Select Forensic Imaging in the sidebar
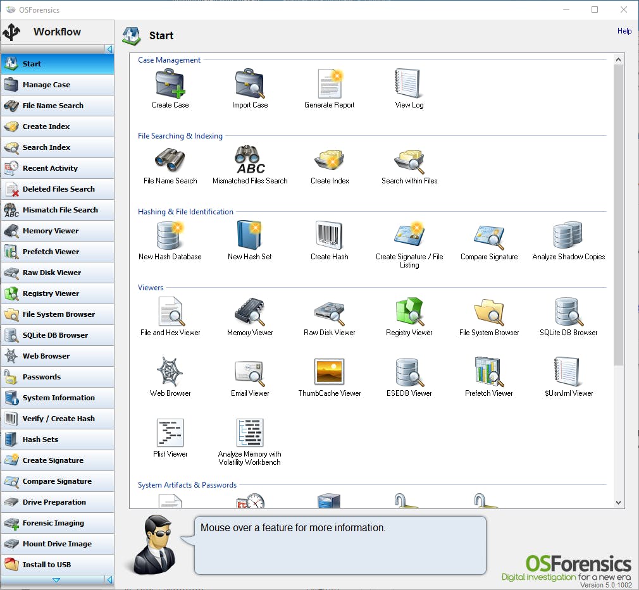Screen dimensions: 639x590 58,523
